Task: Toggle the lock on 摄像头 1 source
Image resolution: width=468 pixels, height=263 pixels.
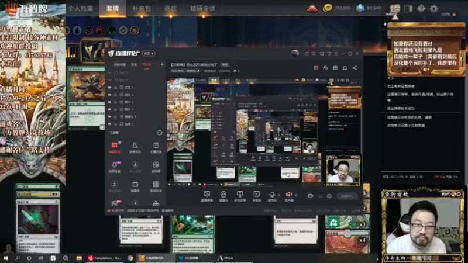Action: (x=115, y=116)
